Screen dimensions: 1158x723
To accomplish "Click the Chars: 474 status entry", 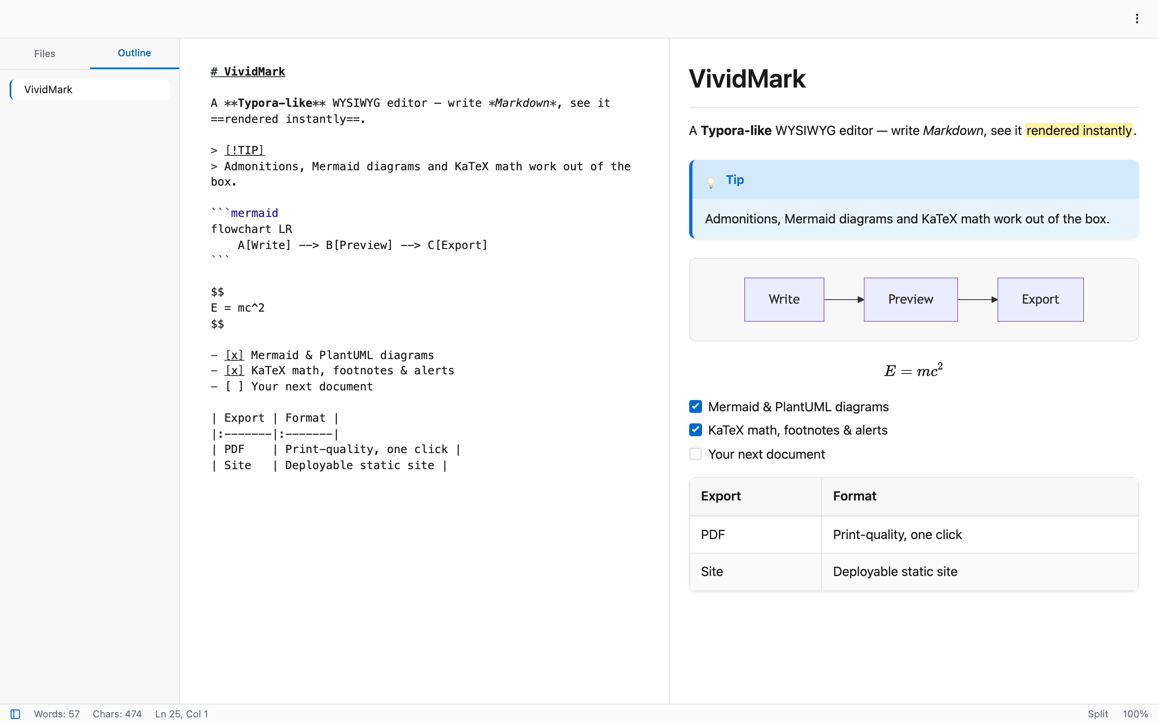I will (x=117, y=713).
